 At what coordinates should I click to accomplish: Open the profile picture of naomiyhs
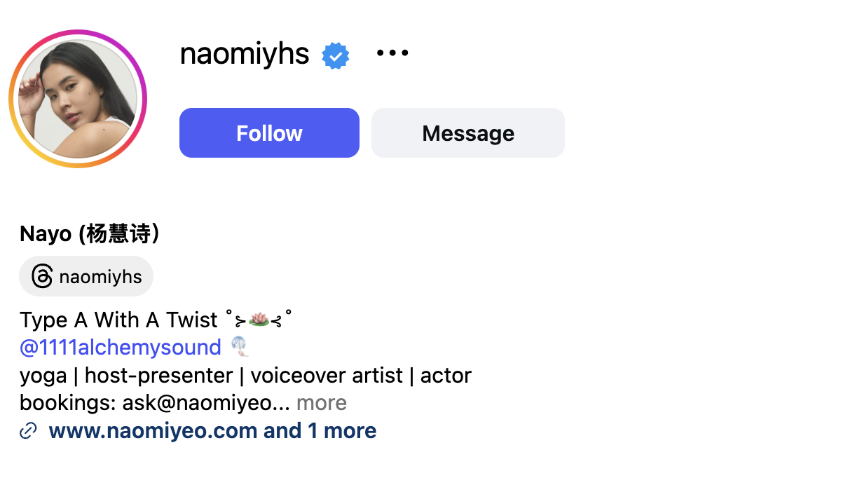click(x=78, y=97)
